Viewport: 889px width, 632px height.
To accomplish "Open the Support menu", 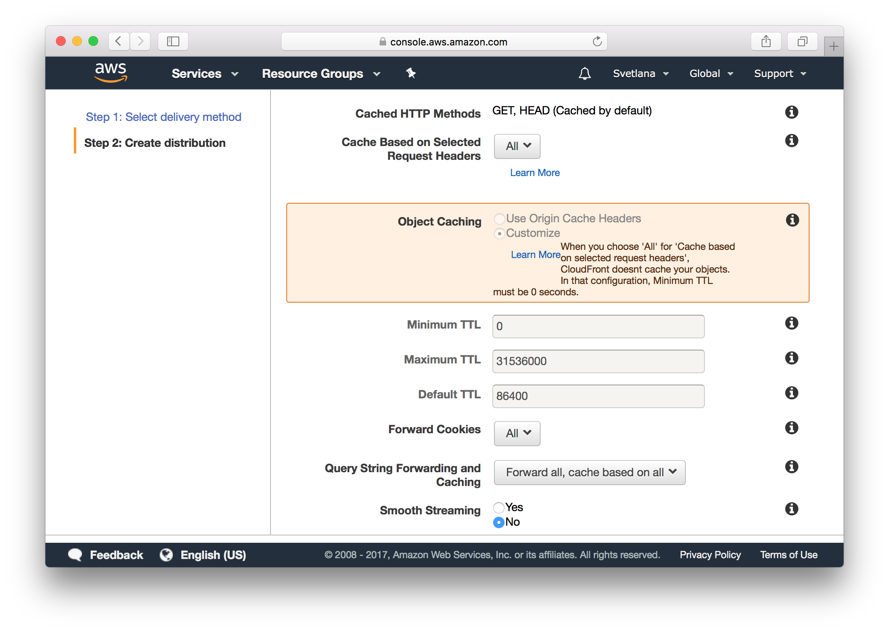I will pyautogui.click(x=779, y=73).
